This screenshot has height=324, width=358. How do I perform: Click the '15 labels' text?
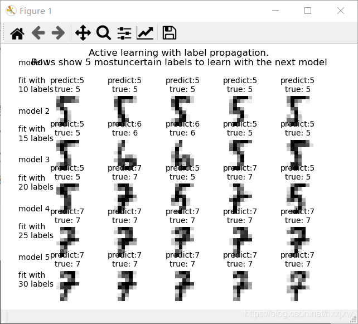36,138
